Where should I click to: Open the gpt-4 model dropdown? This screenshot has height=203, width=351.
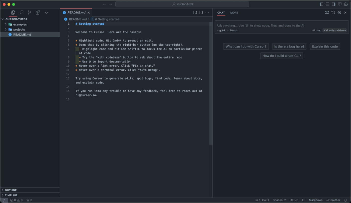click(x=221, y=30)
